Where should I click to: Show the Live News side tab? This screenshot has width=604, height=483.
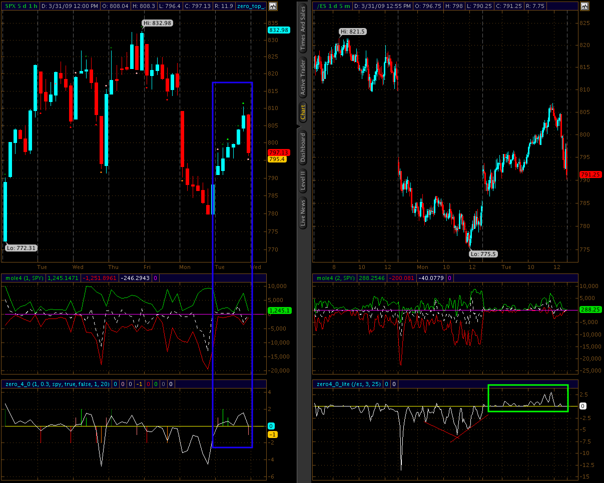(303, 213)
